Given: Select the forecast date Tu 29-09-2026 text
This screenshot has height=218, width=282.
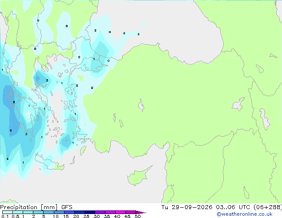Looking at the screenshot, I should coord(187,207).
